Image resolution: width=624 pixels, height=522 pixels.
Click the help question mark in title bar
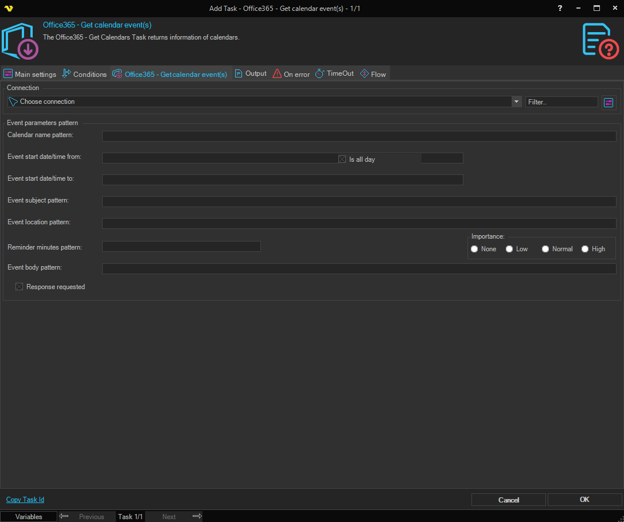[560, 8]
